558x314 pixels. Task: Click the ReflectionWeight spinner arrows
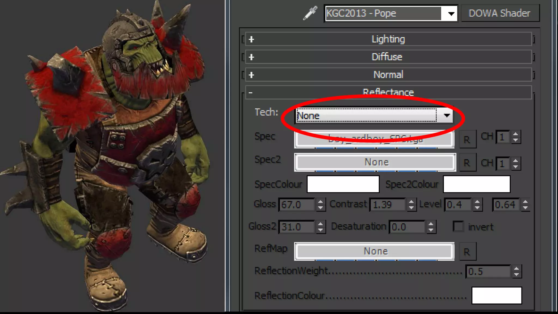(516, 271)
